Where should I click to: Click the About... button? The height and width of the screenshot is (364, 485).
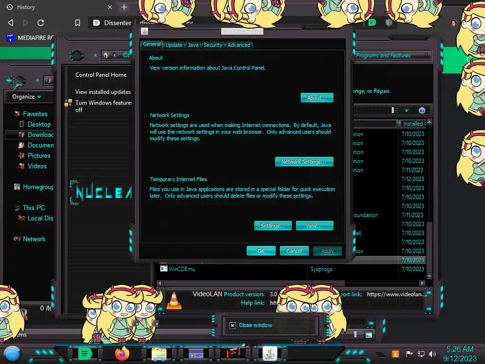pyautogui.click(x=317, y=98)
